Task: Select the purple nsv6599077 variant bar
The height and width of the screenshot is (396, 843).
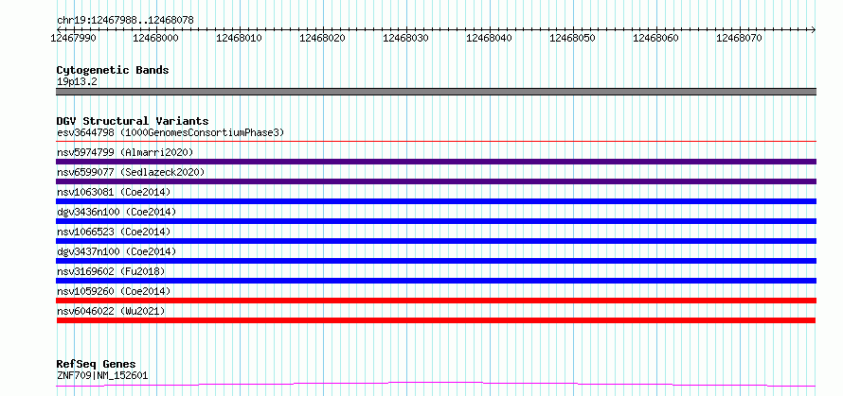Action: click(436, 181)
